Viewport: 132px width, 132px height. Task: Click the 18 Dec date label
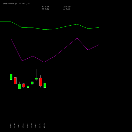[23, 126]
